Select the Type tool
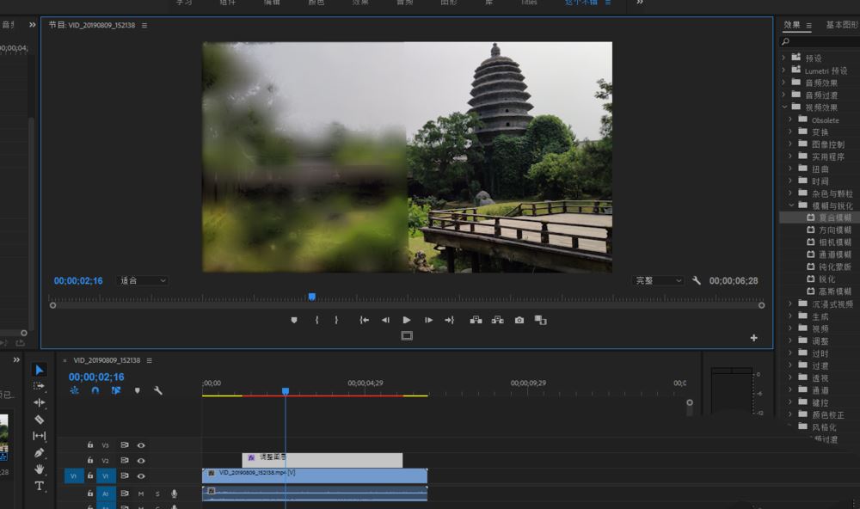The width and height of the screenshot is (860, 509). point(39,486)
